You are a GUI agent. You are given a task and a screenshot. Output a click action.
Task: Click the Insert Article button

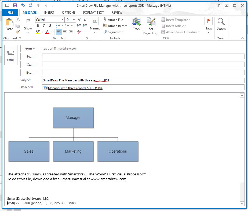(x=174, y=26)
